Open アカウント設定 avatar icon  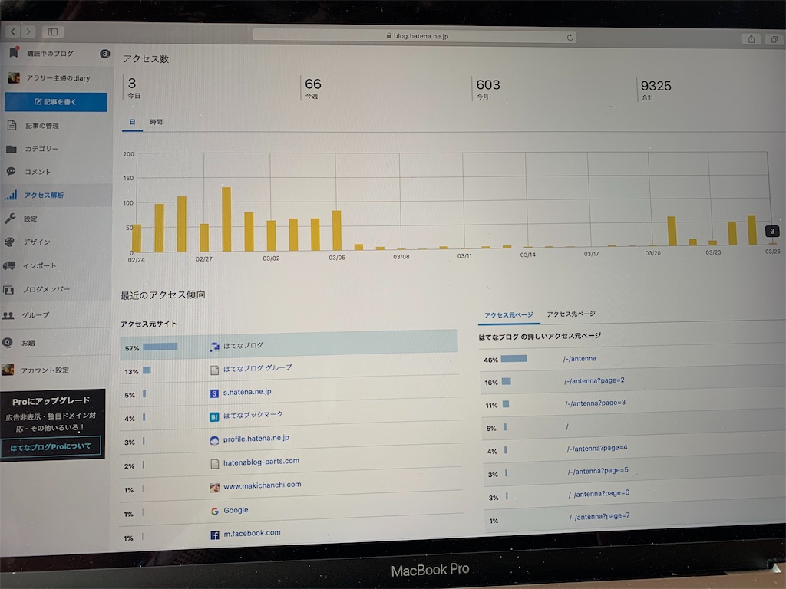8,370
